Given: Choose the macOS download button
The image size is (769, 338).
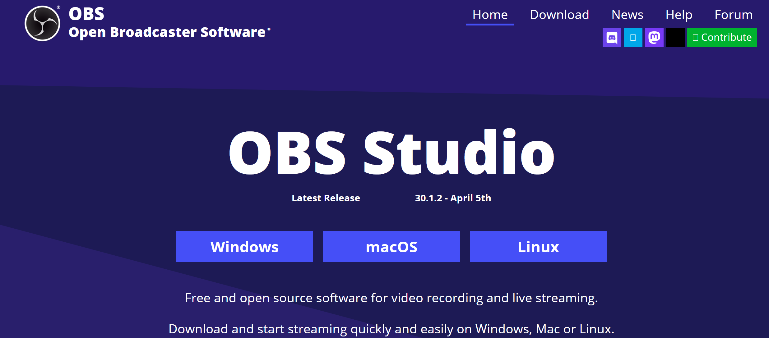Looking at the screenshot, I should click(x=391, y=247).
